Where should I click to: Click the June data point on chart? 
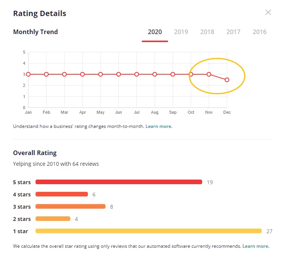(118, 74)
